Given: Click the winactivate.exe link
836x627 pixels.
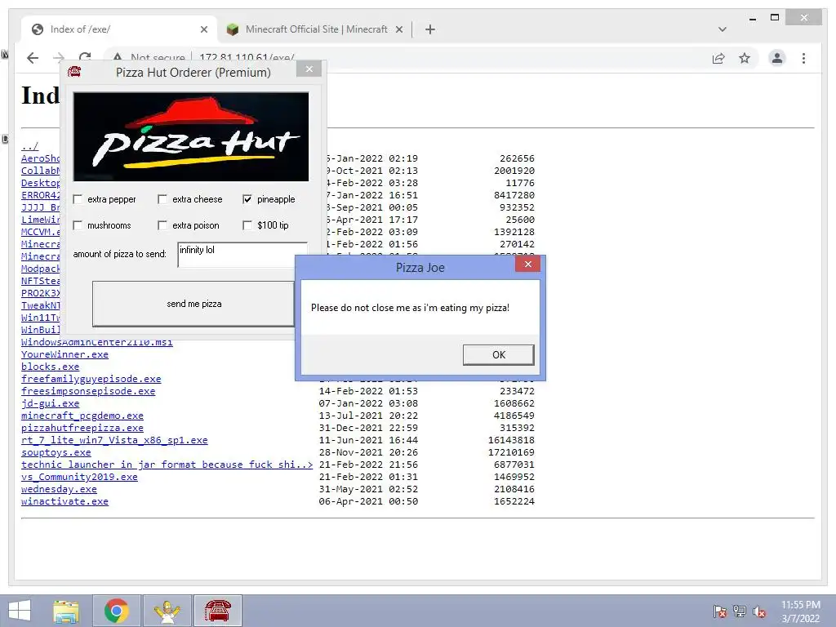Looking at the screenshot, I should 64,502.
